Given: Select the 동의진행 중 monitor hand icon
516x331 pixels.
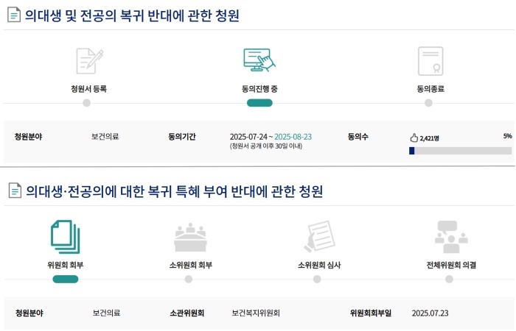Looking at the screenshot, I should (x=259, y=60).
